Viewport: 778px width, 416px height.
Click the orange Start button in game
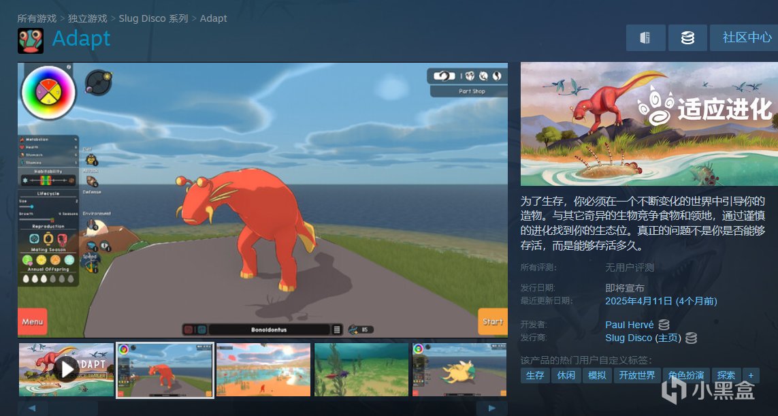coord(493,321)
